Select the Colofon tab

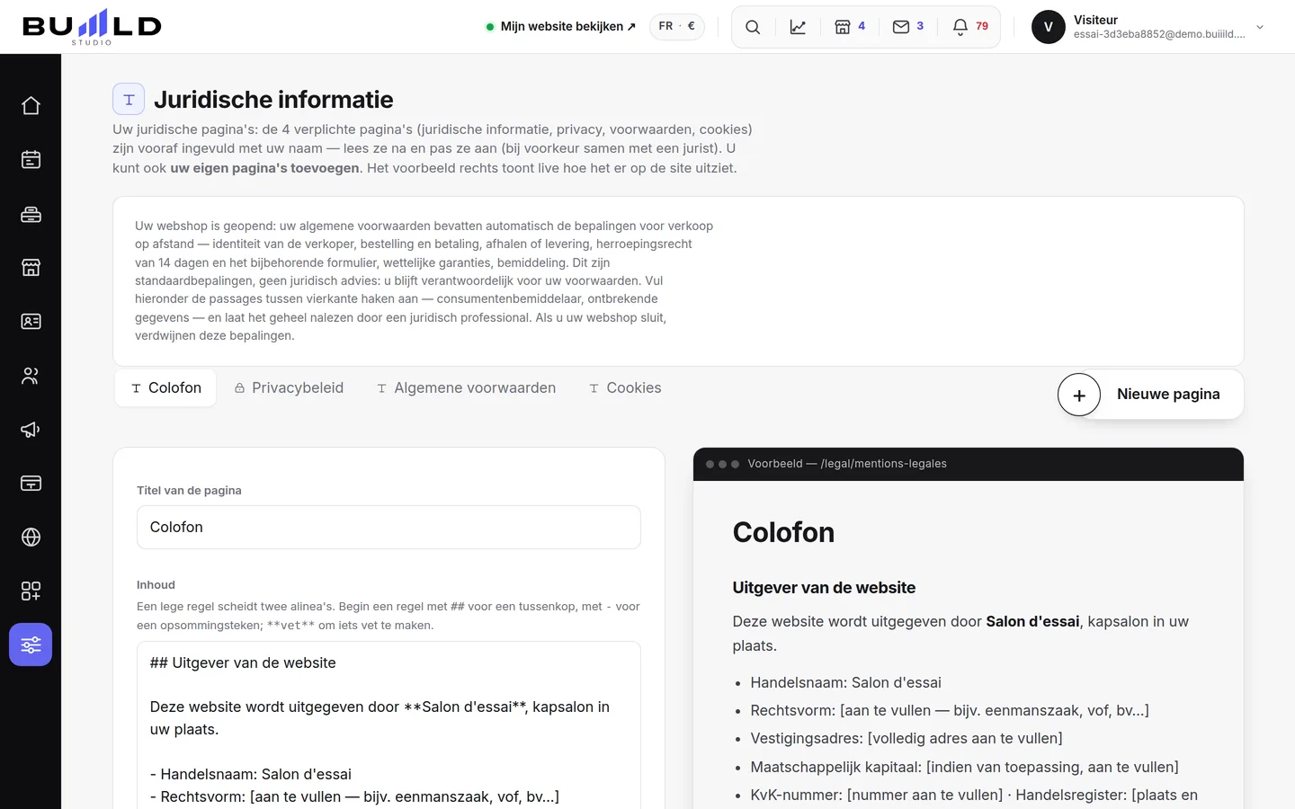coord(165,388)
